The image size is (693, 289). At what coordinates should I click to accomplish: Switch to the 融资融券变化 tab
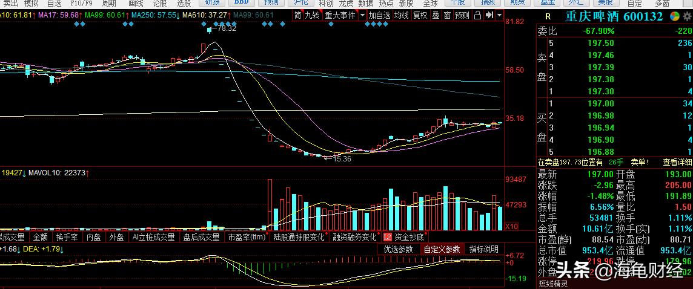tap(354, 237)
